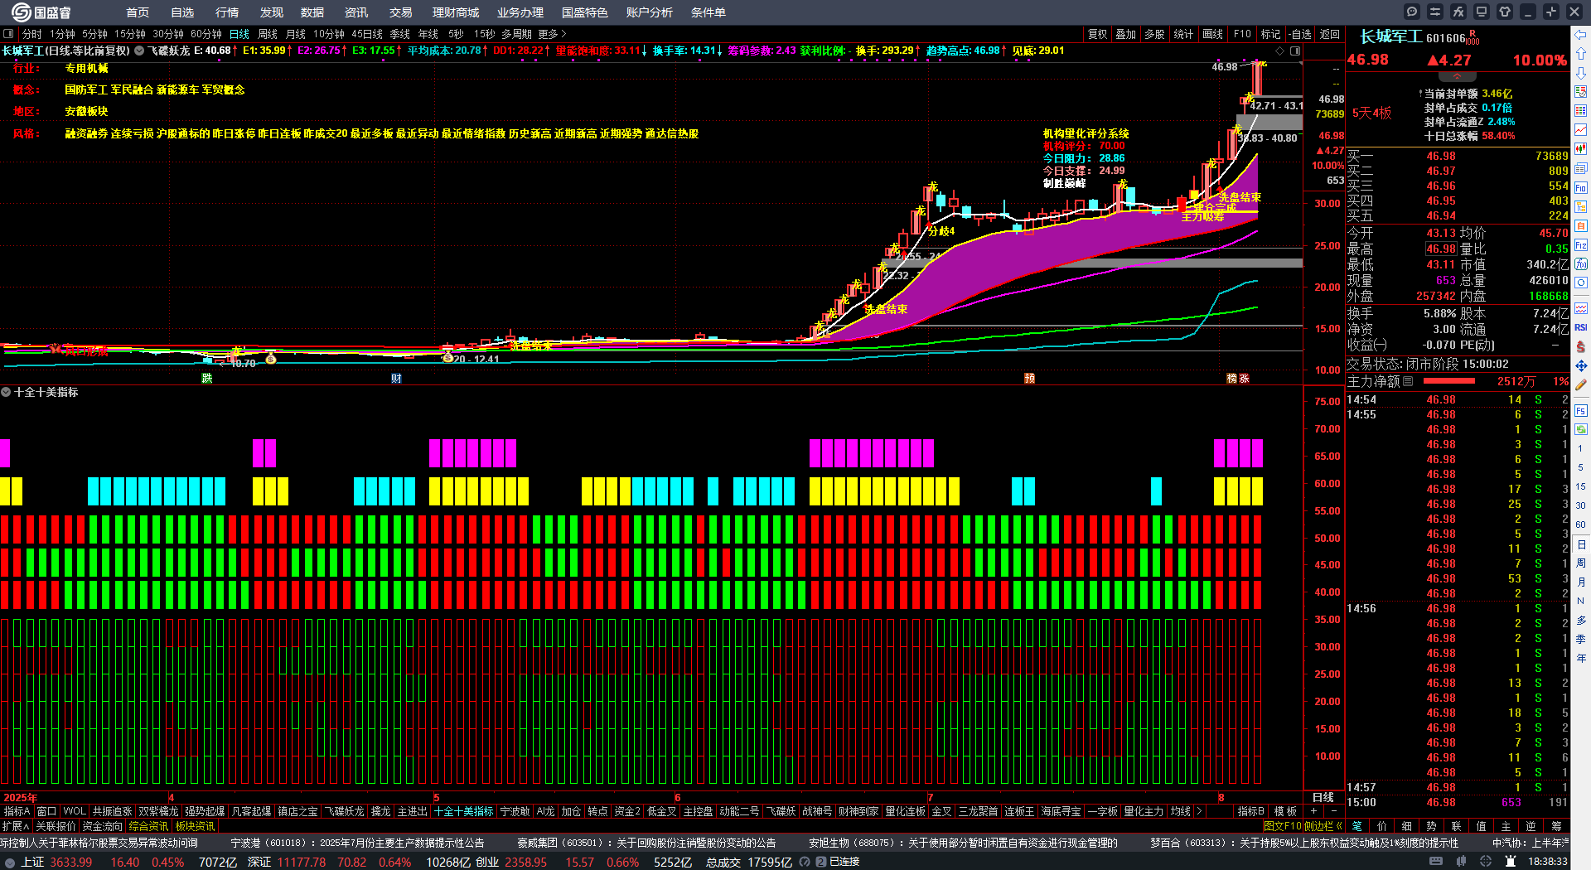Click the crosshair target icon in status bar

click(1485, 862)
